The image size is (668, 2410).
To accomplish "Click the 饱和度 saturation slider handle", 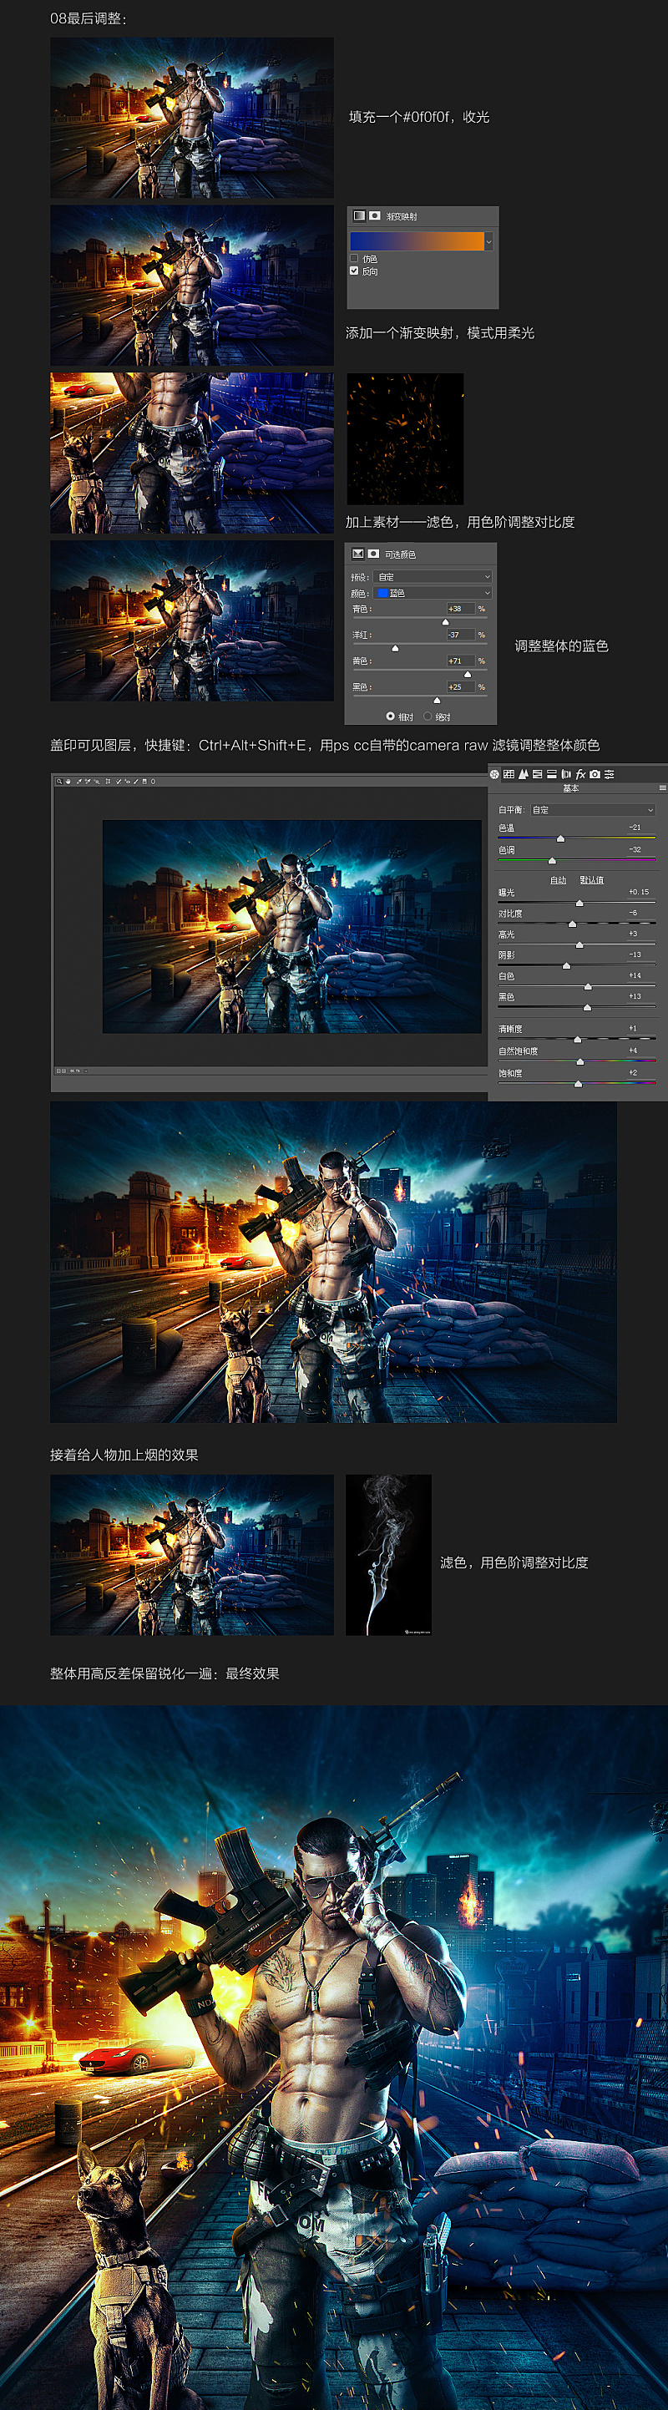I will click(578, 1083).
